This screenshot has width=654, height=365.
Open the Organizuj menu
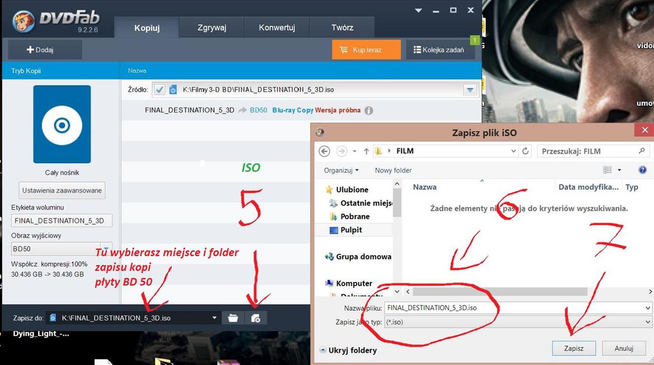341,170
